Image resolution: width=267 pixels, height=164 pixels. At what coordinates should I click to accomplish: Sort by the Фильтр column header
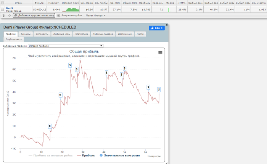pos(39,3)
